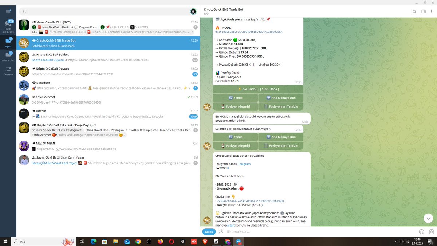
Task: Open the Kripto EsCoBaR Duyuru channel
Action: (108, 71)
